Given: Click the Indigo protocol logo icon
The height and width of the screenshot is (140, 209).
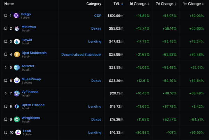Looking at the screenshot, I should (16, 16).
